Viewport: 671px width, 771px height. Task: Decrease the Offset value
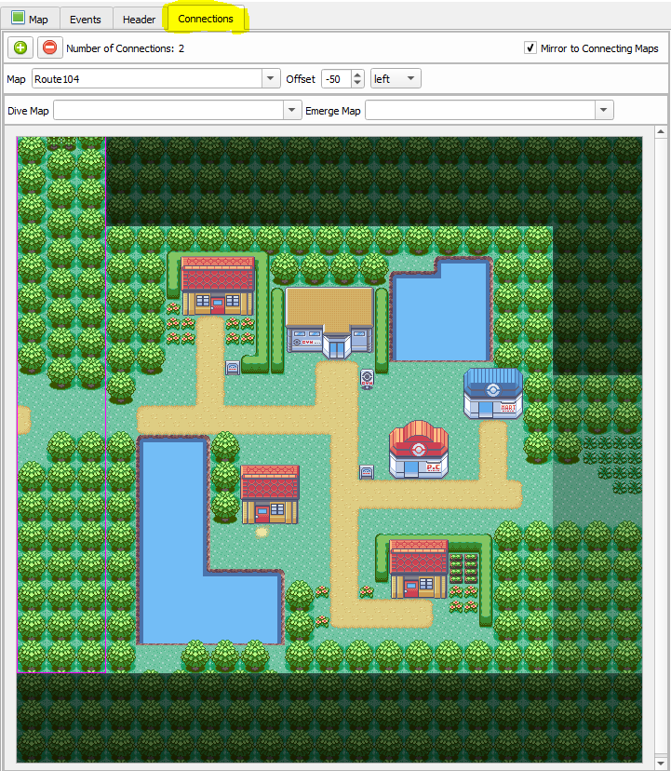click(357, 83)
